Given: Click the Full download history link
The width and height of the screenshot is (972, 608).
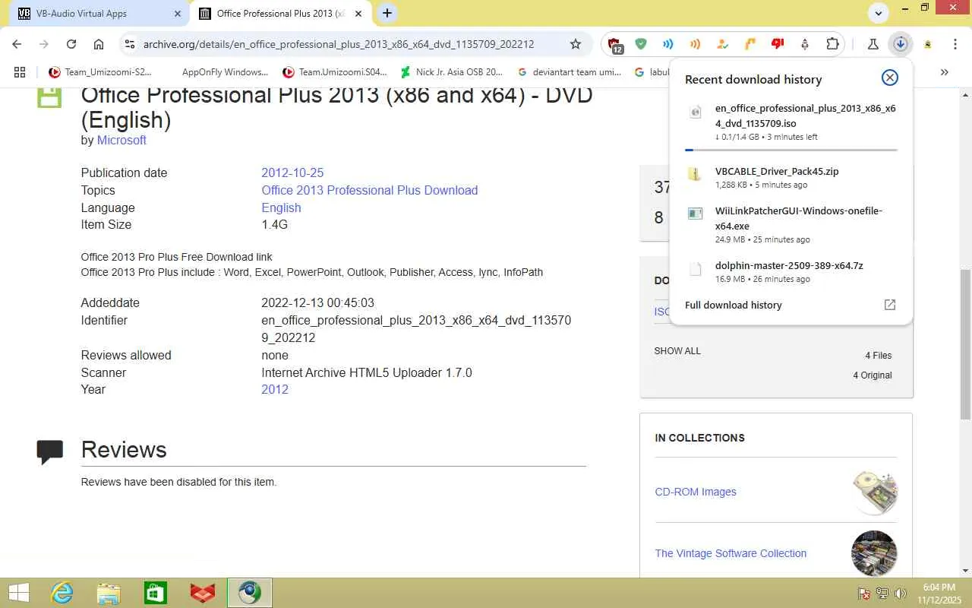Looking at the screenshot, I should pos(733,305).
